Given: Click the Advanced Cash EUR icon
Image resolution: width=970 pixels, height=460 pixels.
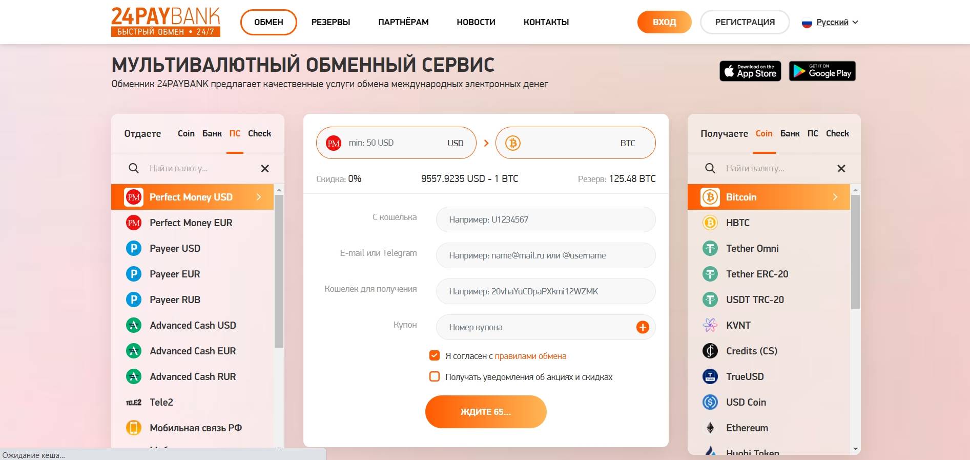Looking at the screenshot, I should point(134,351).
